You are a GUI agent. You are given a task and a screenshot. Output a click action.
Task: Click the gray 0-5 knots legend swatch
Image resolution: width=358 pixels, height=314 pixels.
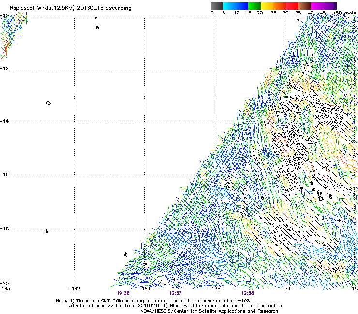[217, 6]
